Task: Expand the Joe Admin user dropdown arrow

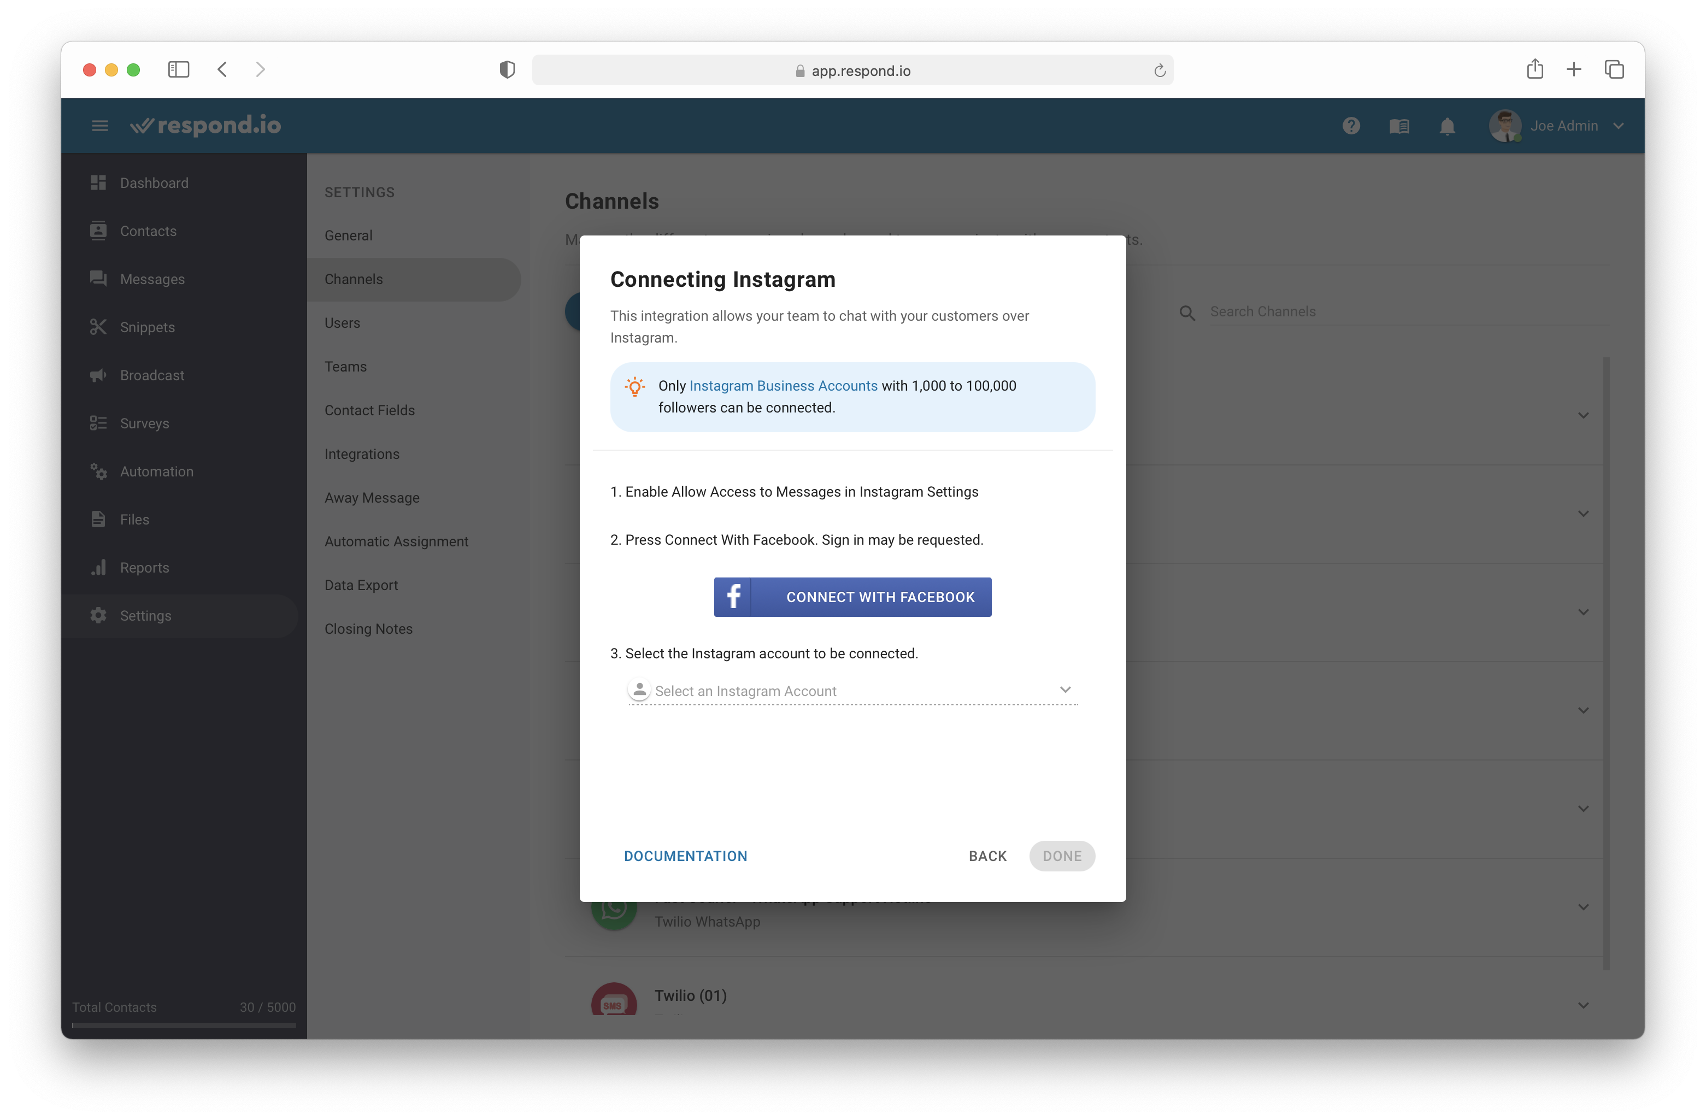Action: 1618,126
